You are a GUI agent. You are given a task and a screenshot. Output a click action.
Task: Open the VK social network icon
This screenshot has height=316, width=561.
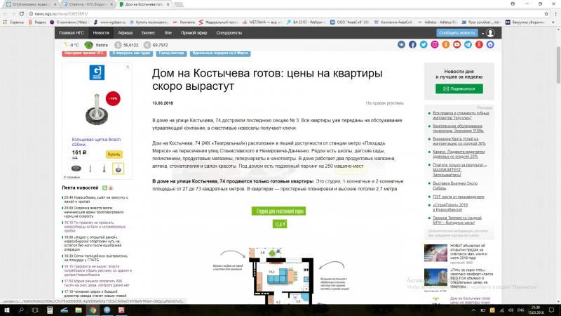tap(401, 45)
